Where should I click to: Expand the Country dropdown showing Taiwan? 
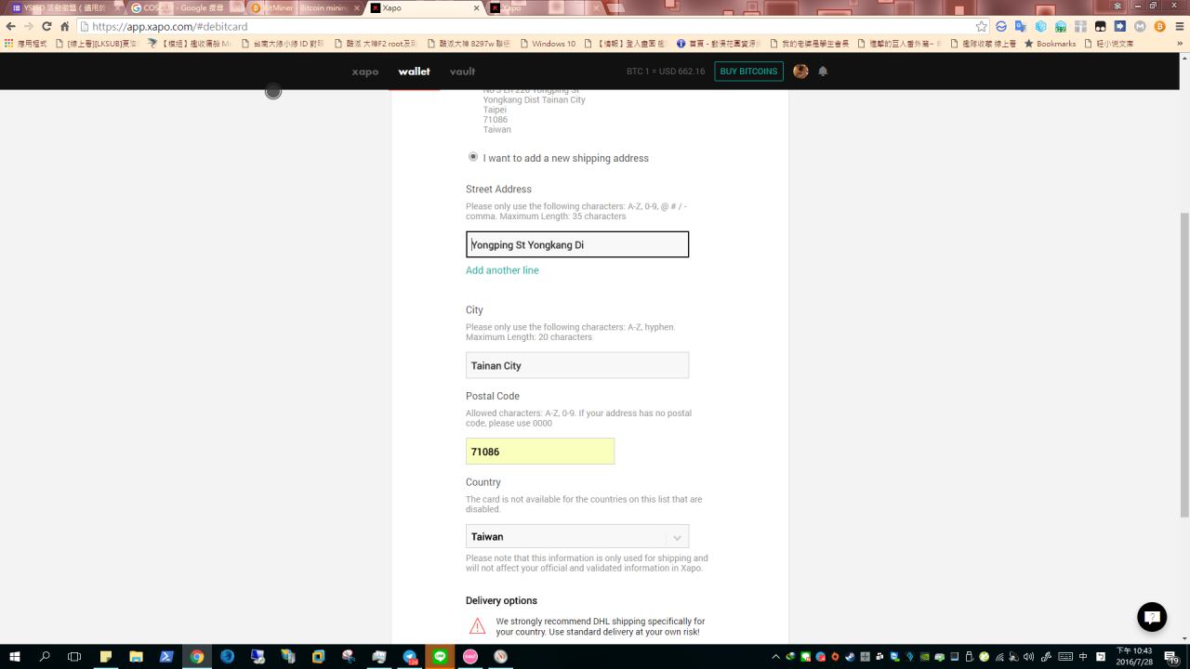577,536
